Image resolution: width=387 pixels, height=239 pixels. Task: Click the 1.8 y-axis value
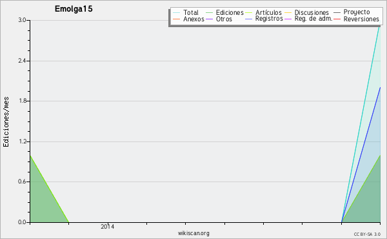22,101
